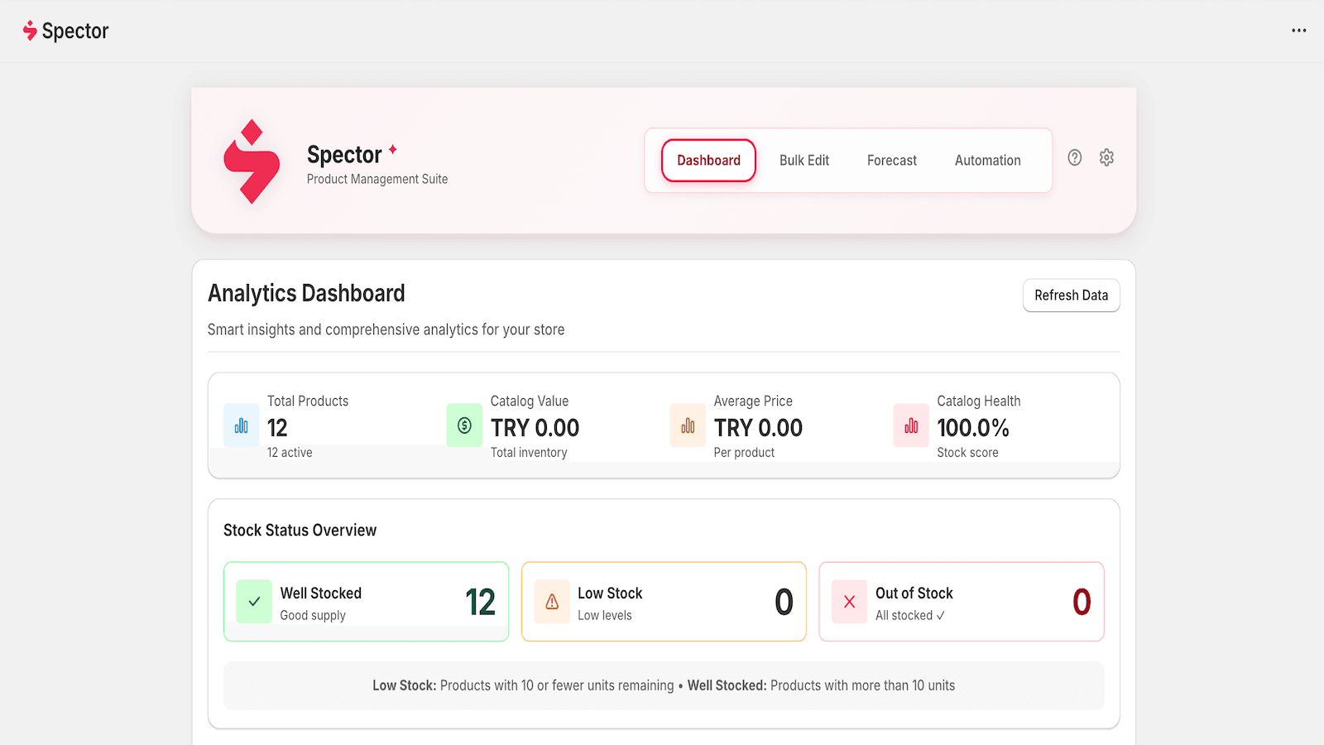Open the Low Stock card
The height and width of the screenshot is (745, 1324).
tap(664, 602)
